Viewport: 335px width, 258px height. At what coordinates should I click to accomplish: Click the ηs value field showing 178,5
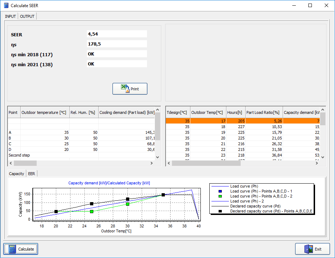(117, 43)
